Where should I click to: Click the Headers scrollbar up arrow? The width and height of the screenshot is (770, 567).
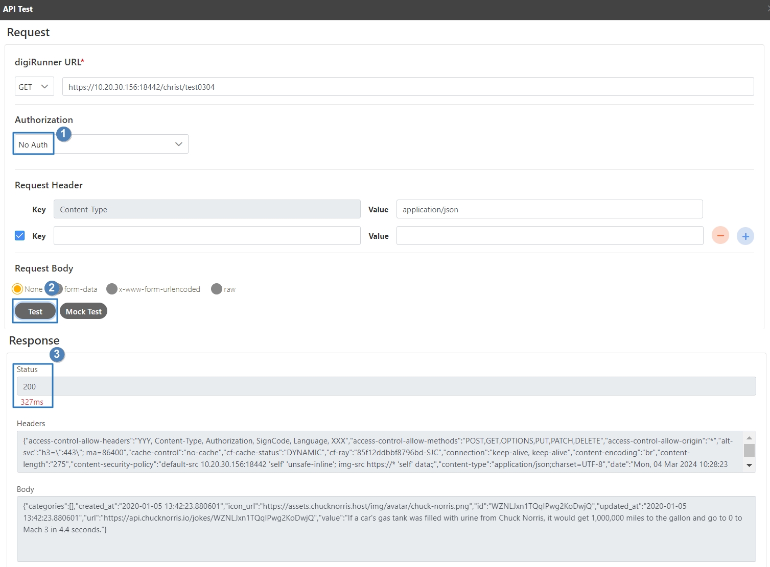click(749, 438)
